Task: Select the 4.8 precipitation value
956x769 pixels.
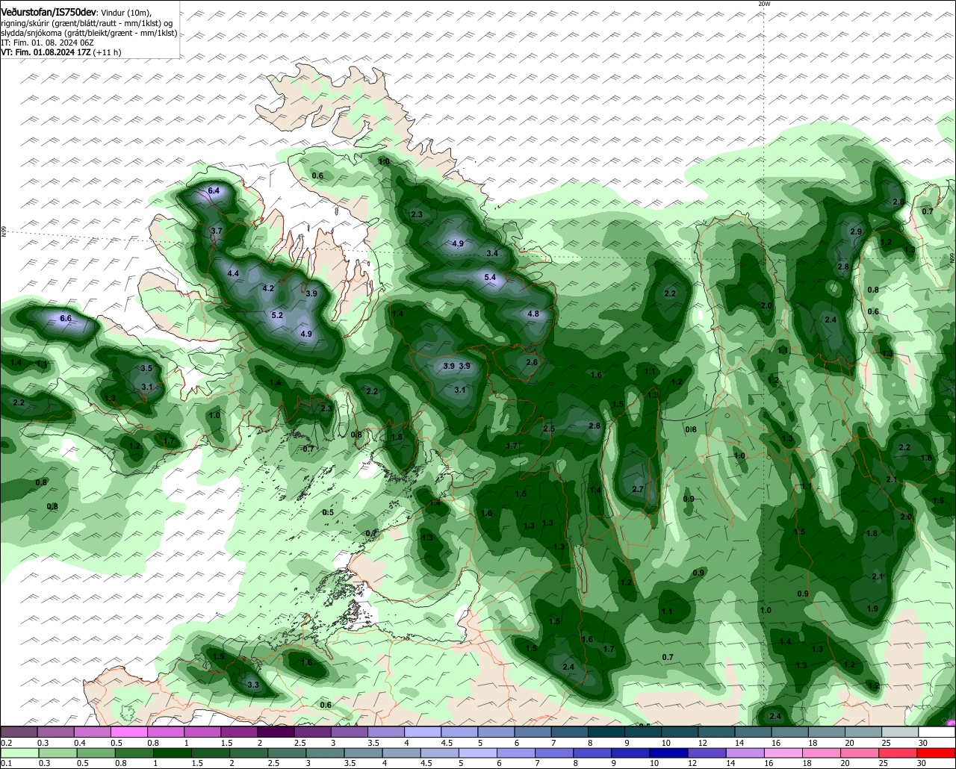Action: point(533,314)
